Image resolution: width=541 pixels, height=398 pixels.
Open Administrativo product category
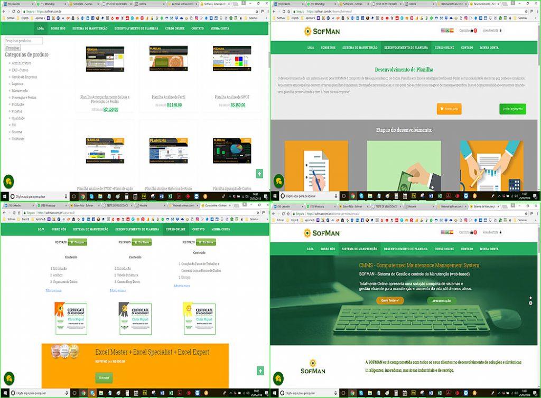click(x=21, y=63)
